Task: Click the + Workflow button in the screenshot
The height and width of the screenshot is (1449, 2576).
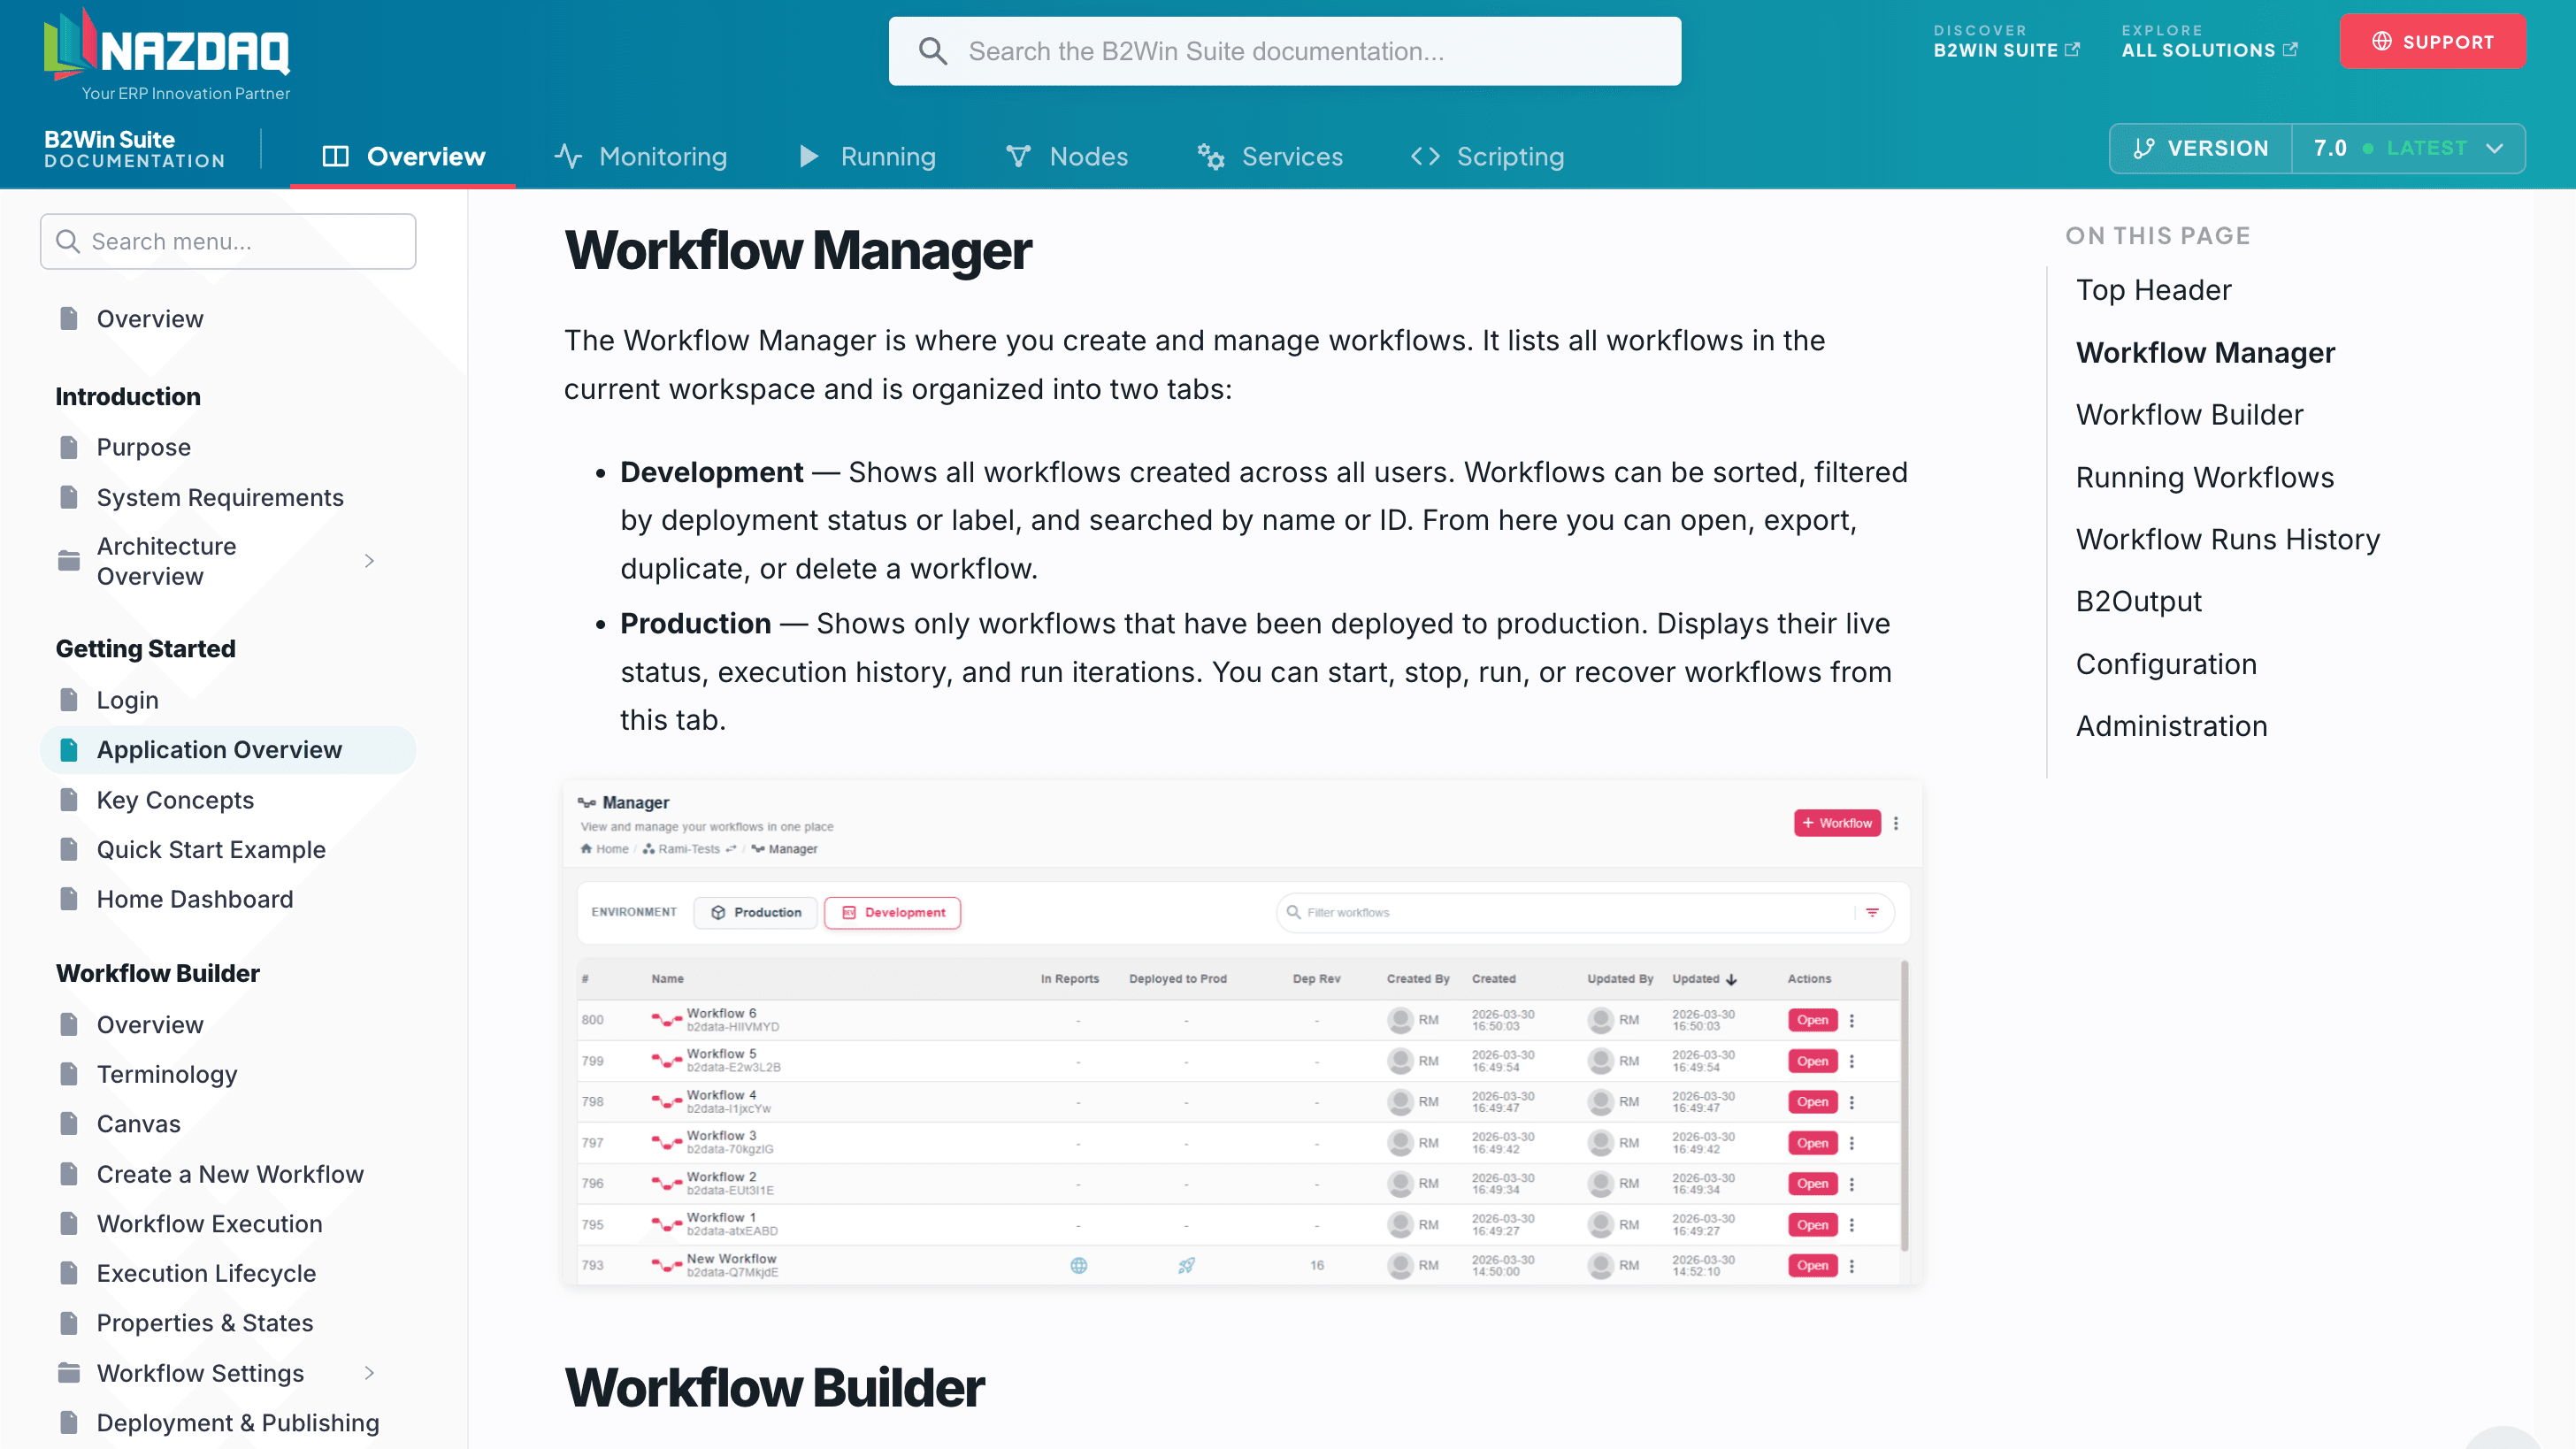Action: click(1837, 823)
